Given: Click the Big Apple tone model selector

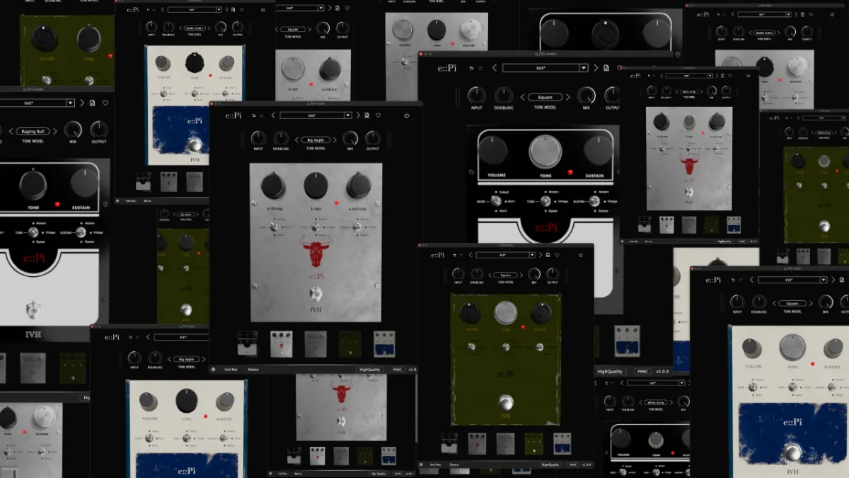Looking at the screenshot, I should coord(316,140).
